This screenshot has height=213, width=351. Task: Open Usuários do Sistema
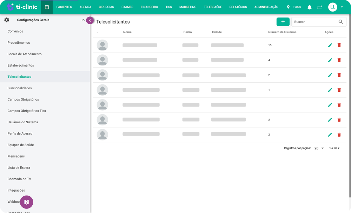(22, 122)
